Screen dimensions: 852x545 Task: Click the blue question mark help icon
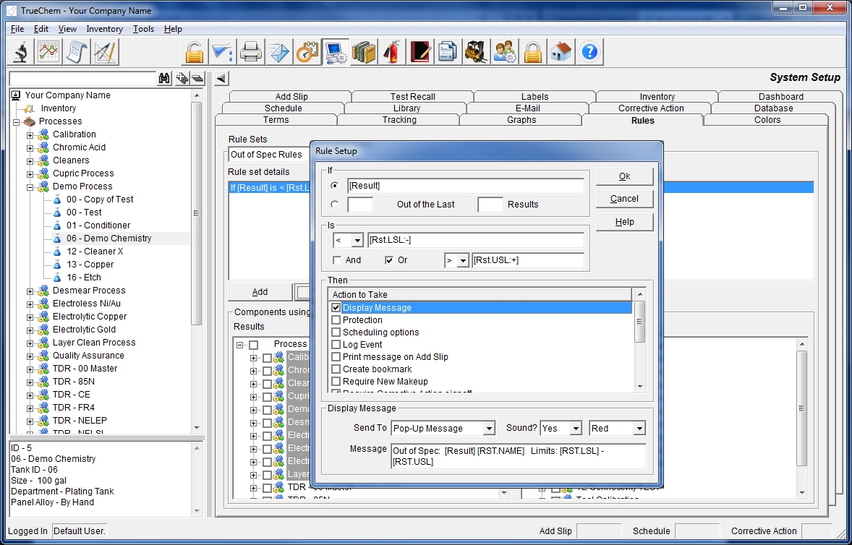point(589,52)
